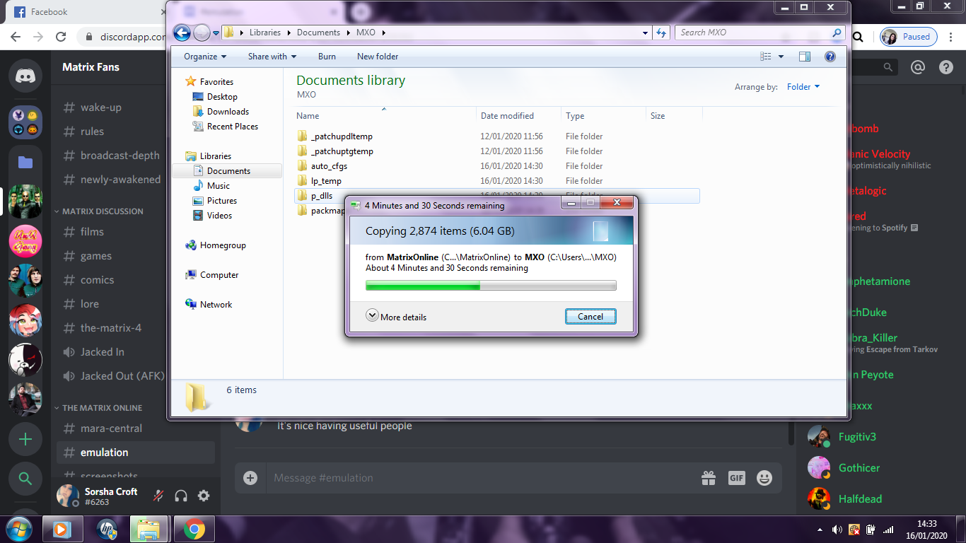966x543 pixels.
Task: Click New folder in toolbar
Action: [x=378, y=57]
